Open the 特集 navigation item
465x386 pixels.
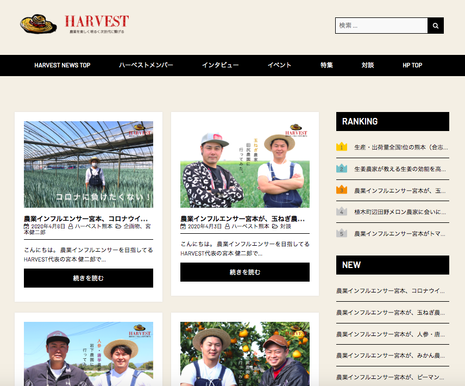[326, 65]
